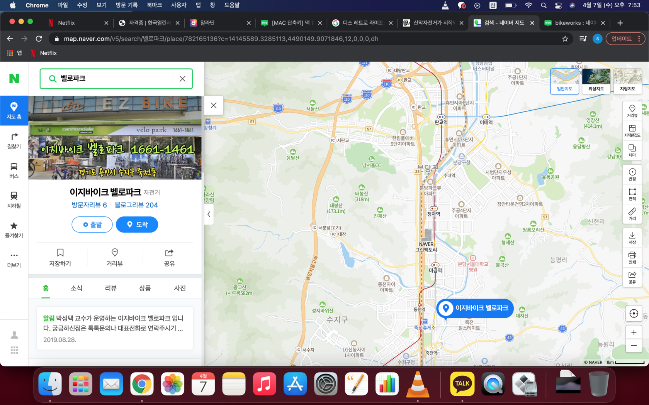The width and height of the screenshot is (649, 405).
Task: Click 인쇄 print map tool
Action: point(632,257)
